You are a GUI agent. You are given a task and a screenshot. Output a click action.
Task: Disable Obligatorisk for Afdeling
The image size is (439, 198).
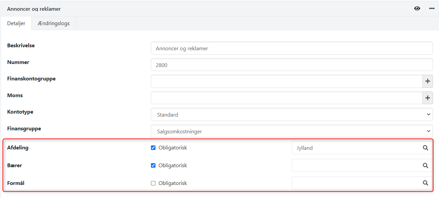click(x=153, y=147)
